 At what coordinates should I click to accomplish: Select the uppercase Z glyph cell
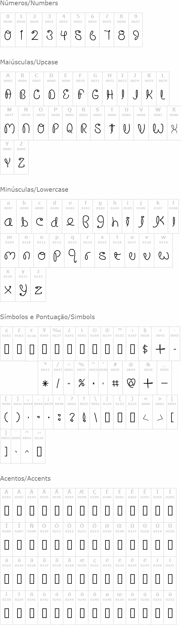click(x=21, y=157)
